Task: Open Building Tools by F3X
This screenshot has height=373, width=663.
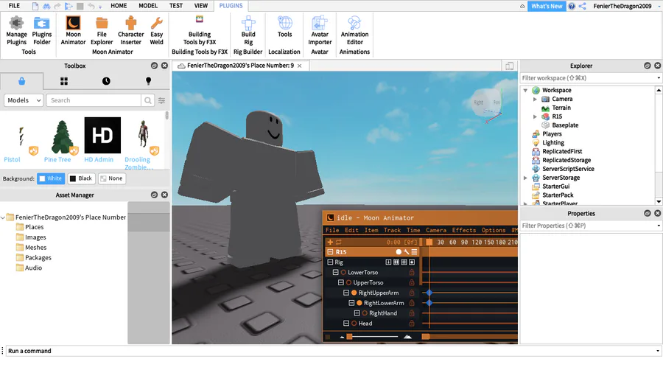Action: 200,30
